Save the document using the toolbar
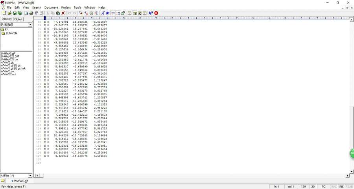The height and width of the screenshot is (189, 354). tap(15, 13)
